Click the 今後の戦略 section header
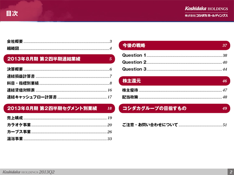The image size is (234, 175). tap(175, 45)
